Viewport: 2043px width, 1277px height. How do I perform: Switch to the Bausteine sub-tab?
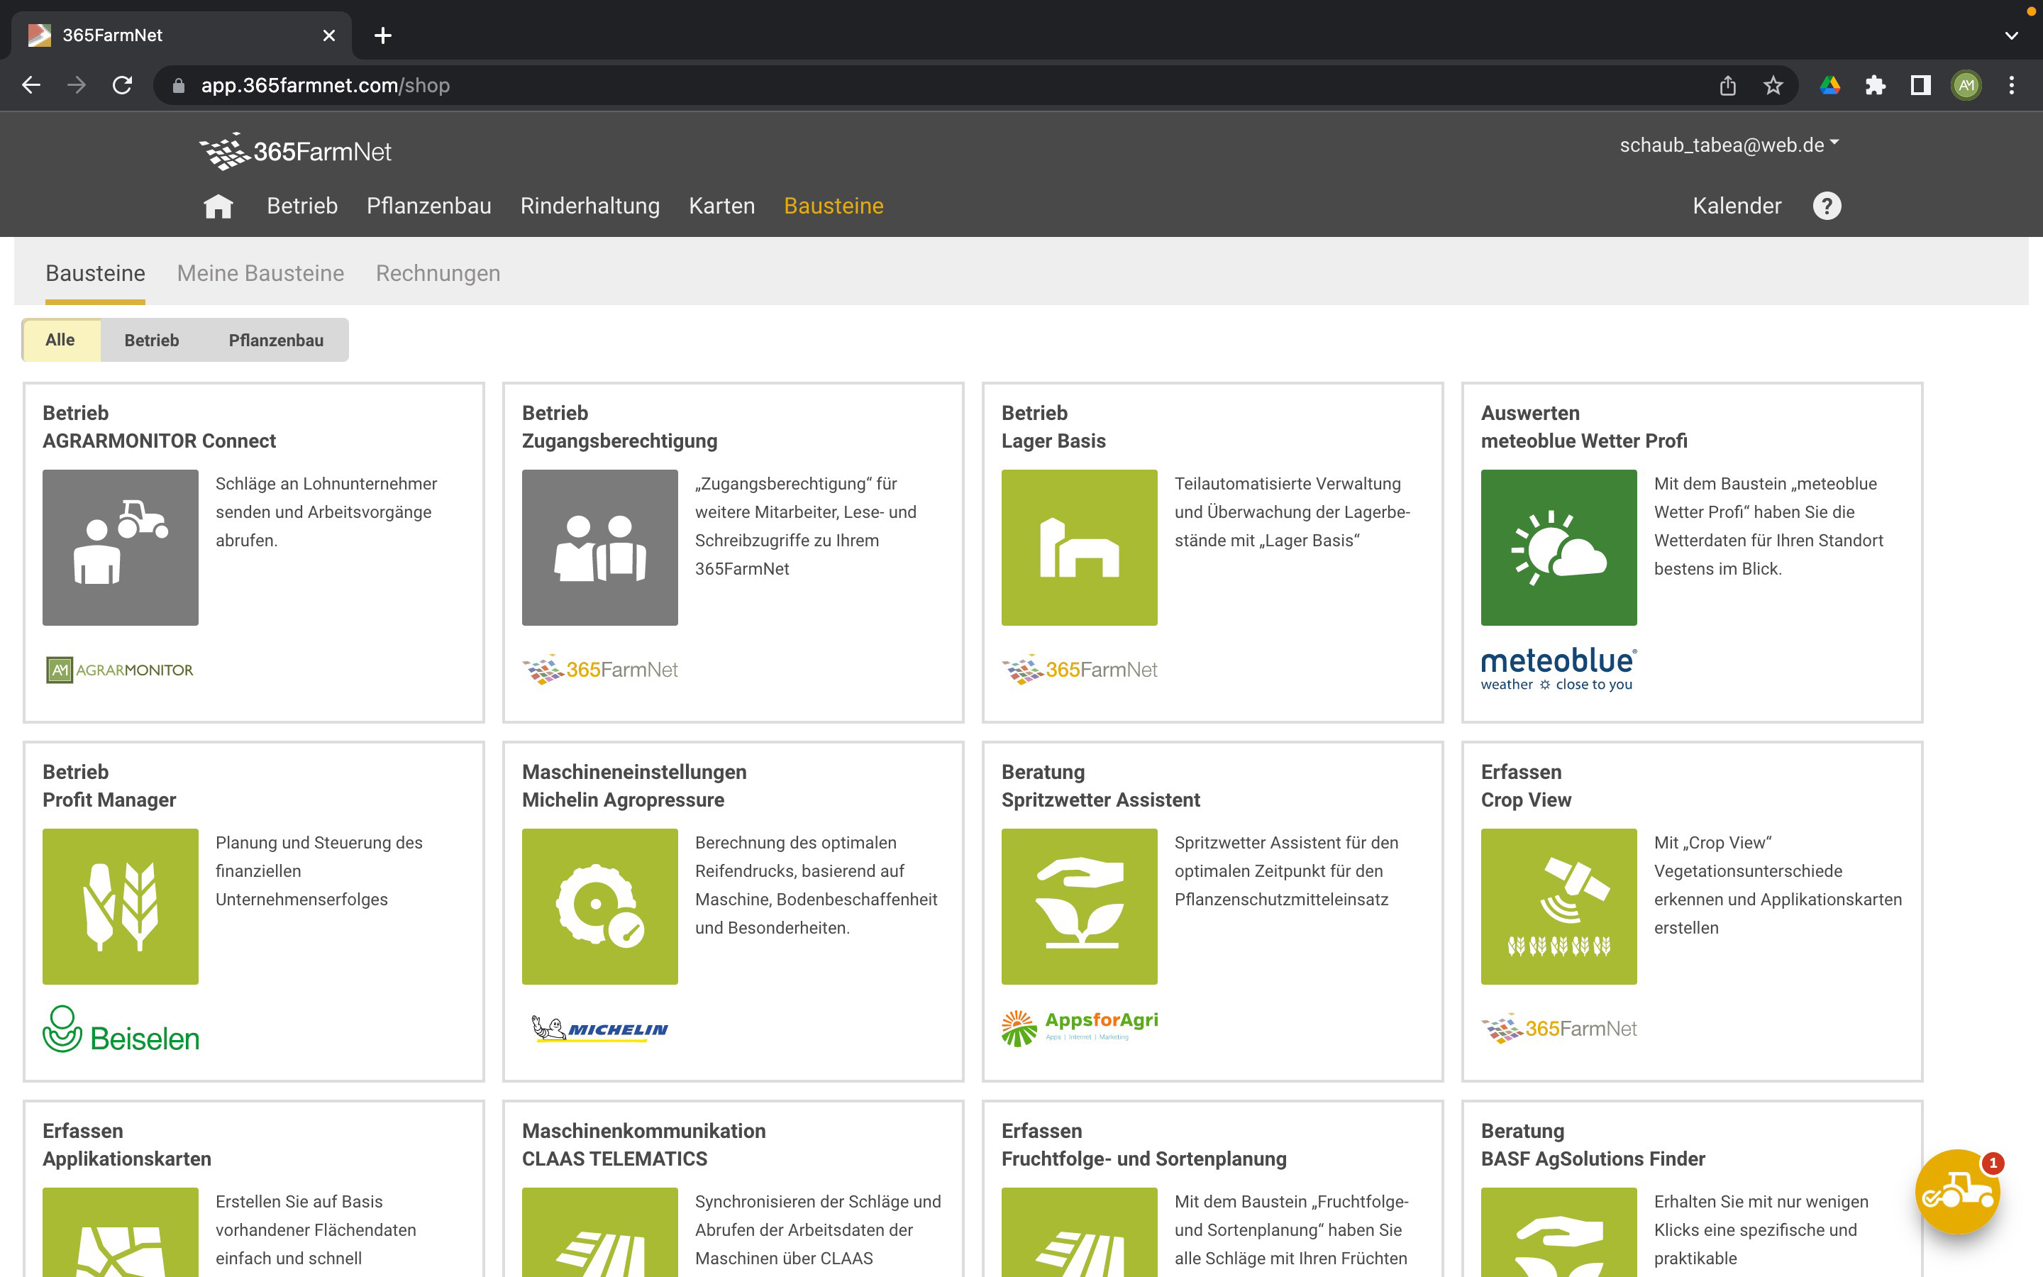(95, 273)
